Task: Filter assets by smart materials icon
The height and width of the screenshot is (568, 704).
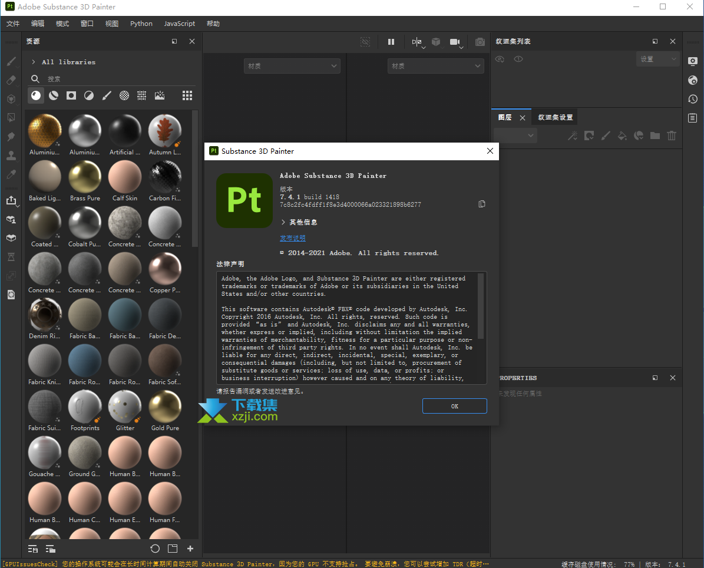Action: coord(54,95)
